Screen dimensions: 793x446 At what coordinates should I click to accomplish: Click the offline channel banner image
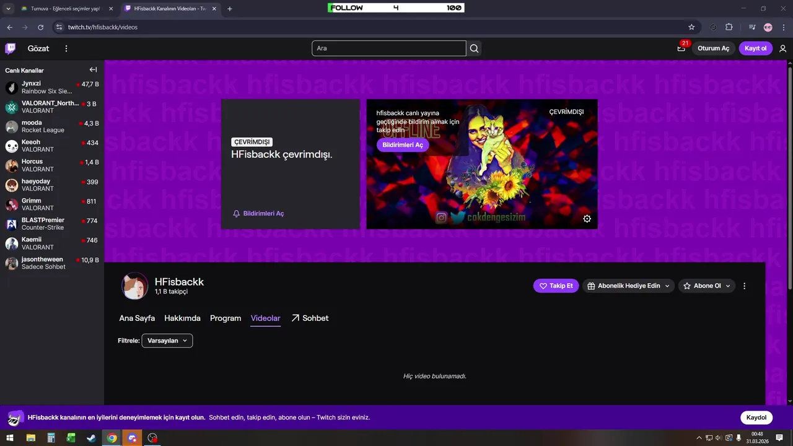(x=482, y=164)
